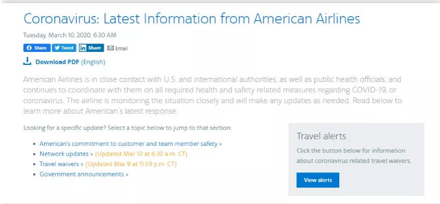This screenshot has height=204, width=440.
Task: Select the (English) PDF language link
Action: pos(93,62)
